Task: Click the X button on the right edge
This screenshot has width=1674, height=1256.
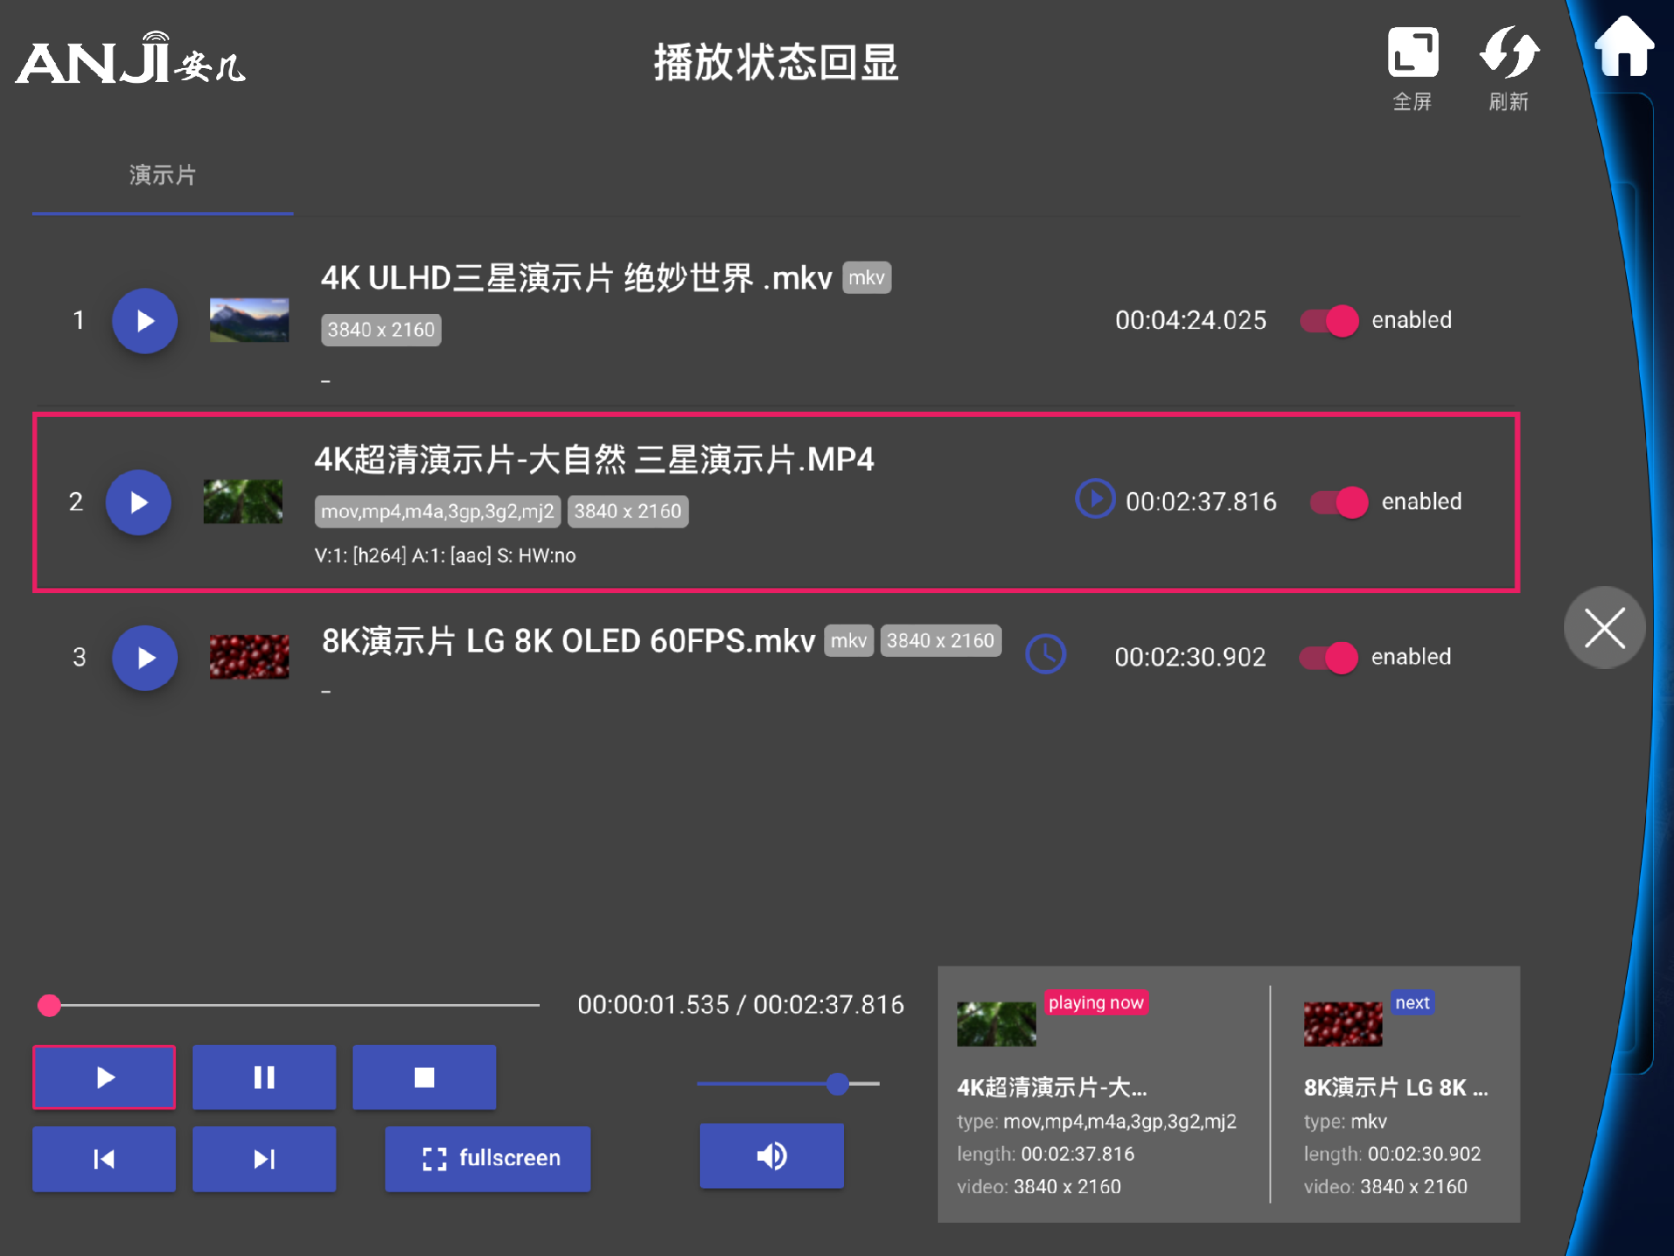Action: 1604,627
